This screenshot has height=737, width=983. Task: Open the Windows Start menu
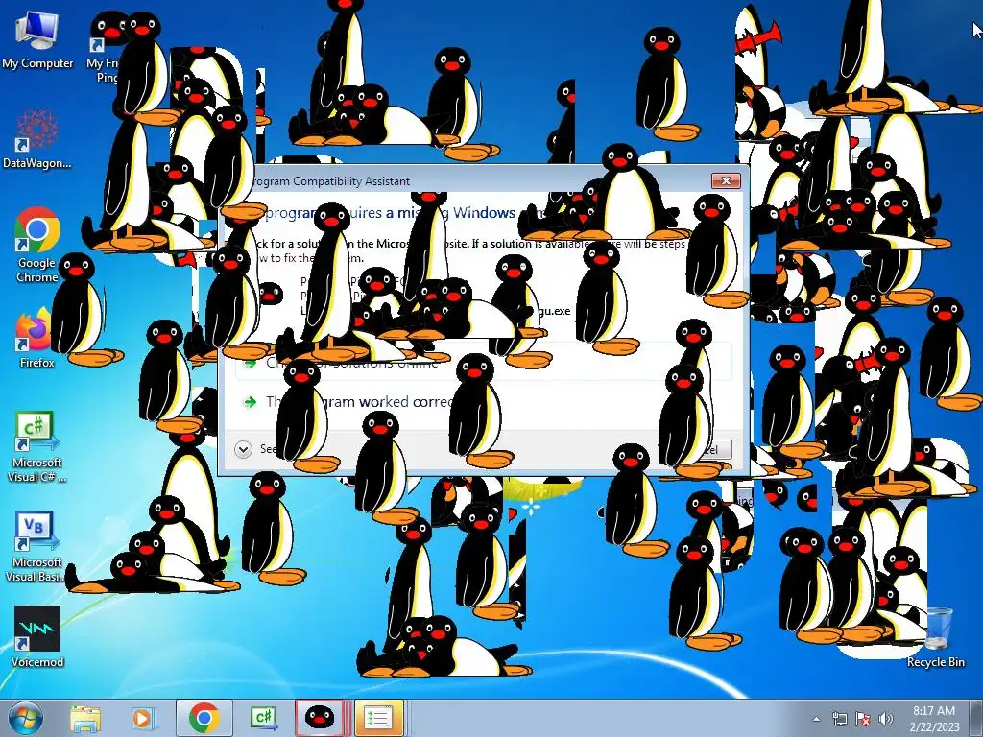(x=26, y=718)
